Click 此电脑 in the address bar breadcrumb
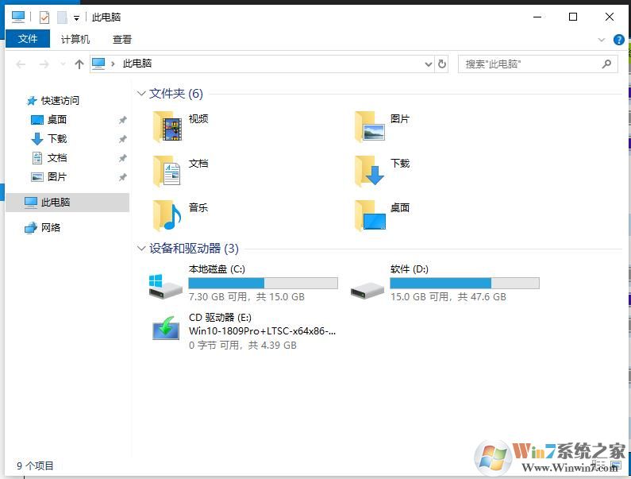 click(137, 64)
